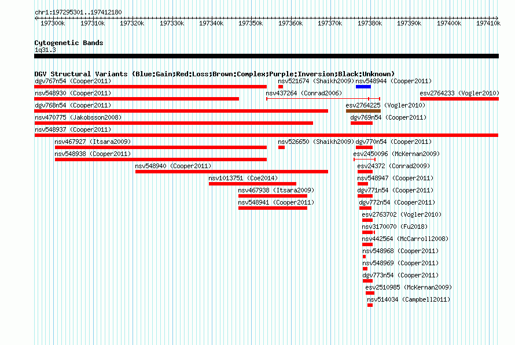Click nsv514034 (Campbell2011) label
The height and width of the screenshot is (345, 515).
(409, 299)
